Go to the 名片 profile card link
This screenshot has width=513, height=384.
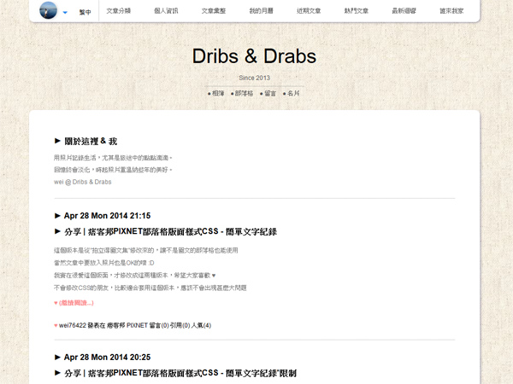tap(292, 93)
